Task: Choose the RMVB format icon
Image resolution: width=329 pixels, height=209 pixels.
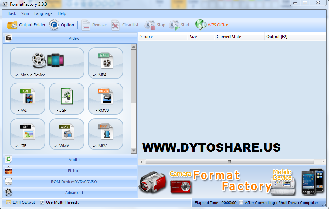Action: [105, 96]
